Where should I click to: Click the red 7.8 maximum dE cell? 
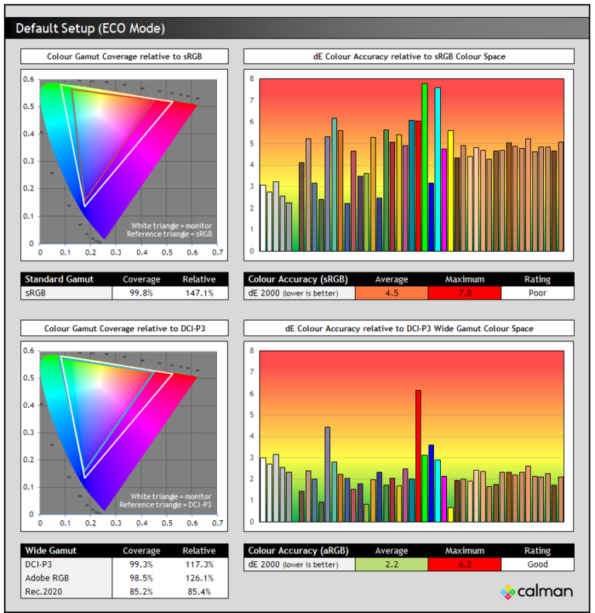[x=465, y=293]
